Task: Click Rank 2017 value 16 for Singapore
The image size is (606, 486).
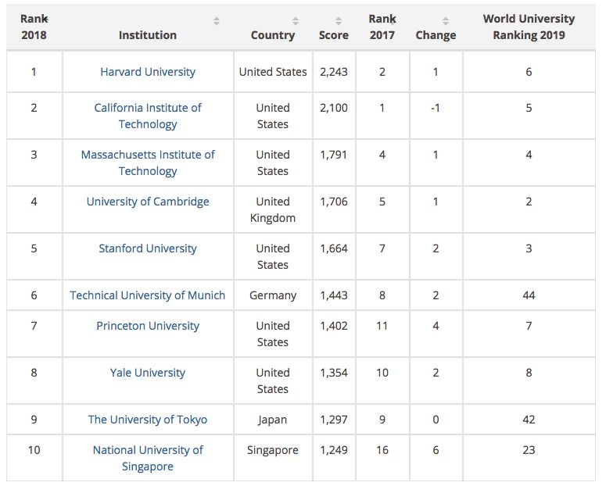Action: pos(382,450)
